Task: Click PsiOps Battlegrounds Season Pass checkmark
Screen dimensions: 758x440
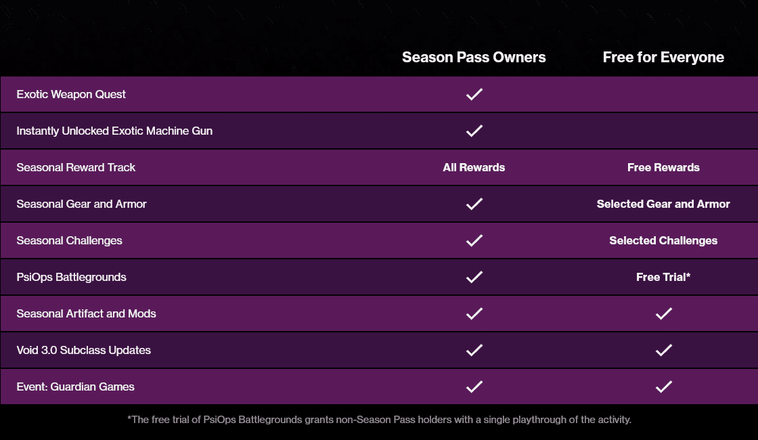Action: (474, 277)
